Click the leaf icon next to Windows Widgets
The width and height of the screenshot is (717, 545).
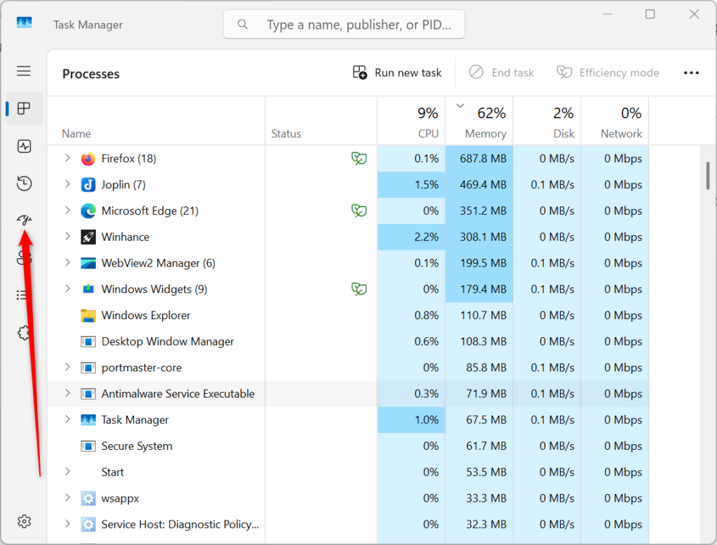[x=358, y=289]
